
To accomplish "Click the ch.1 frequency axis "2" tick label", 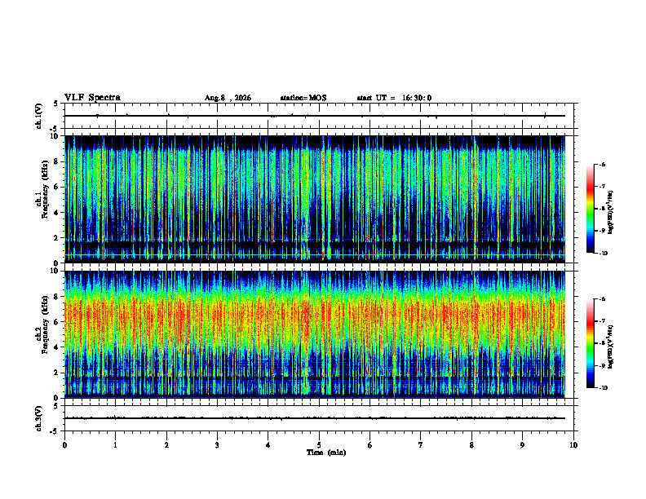I will point(56,238).
